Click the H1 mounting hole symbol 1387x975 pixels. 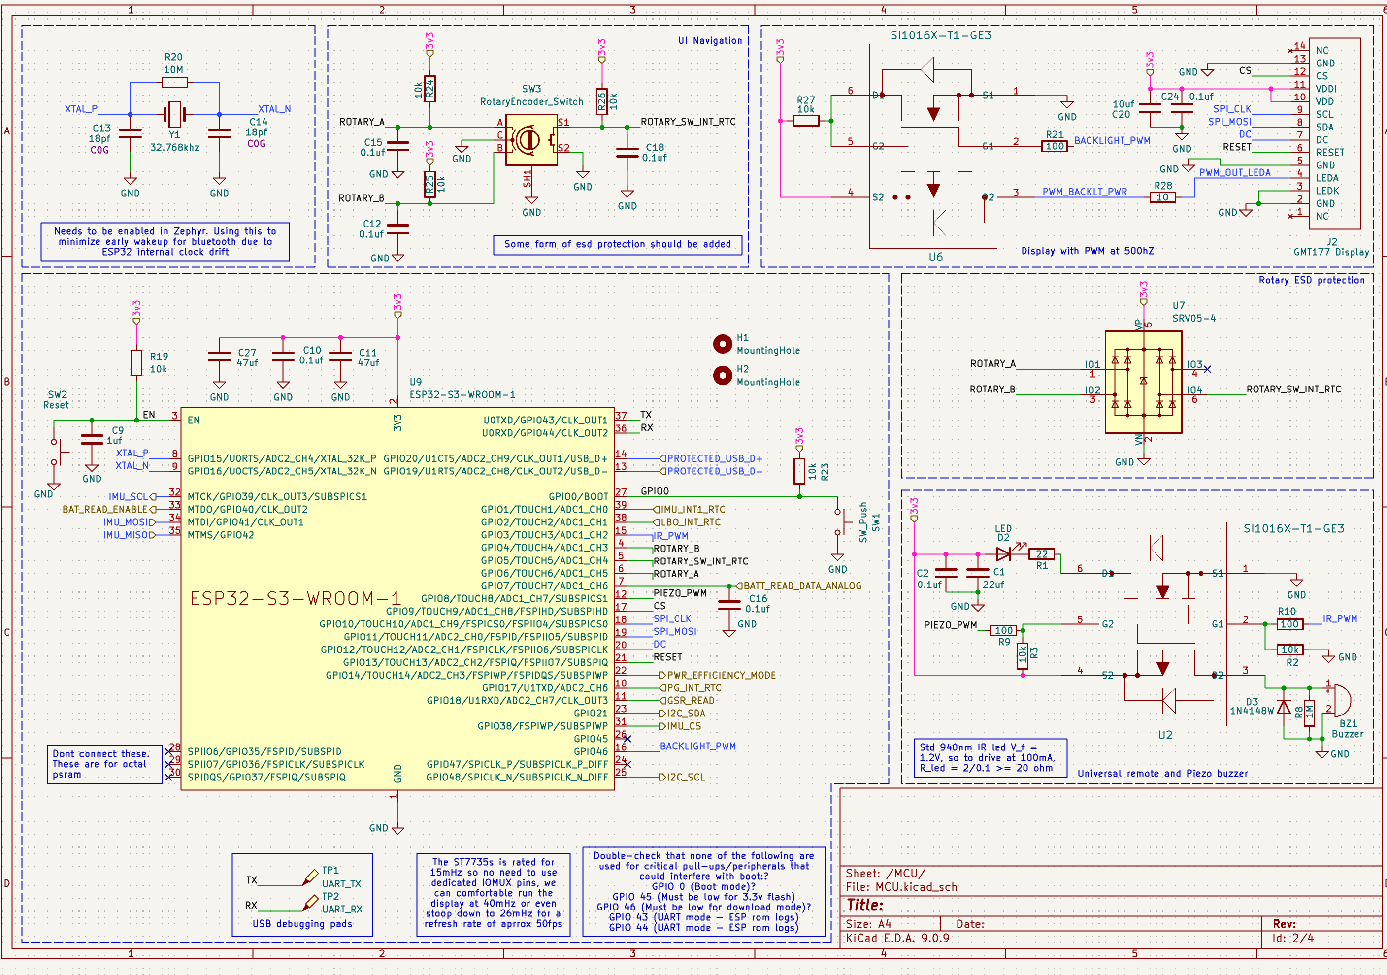coord(723,344)
